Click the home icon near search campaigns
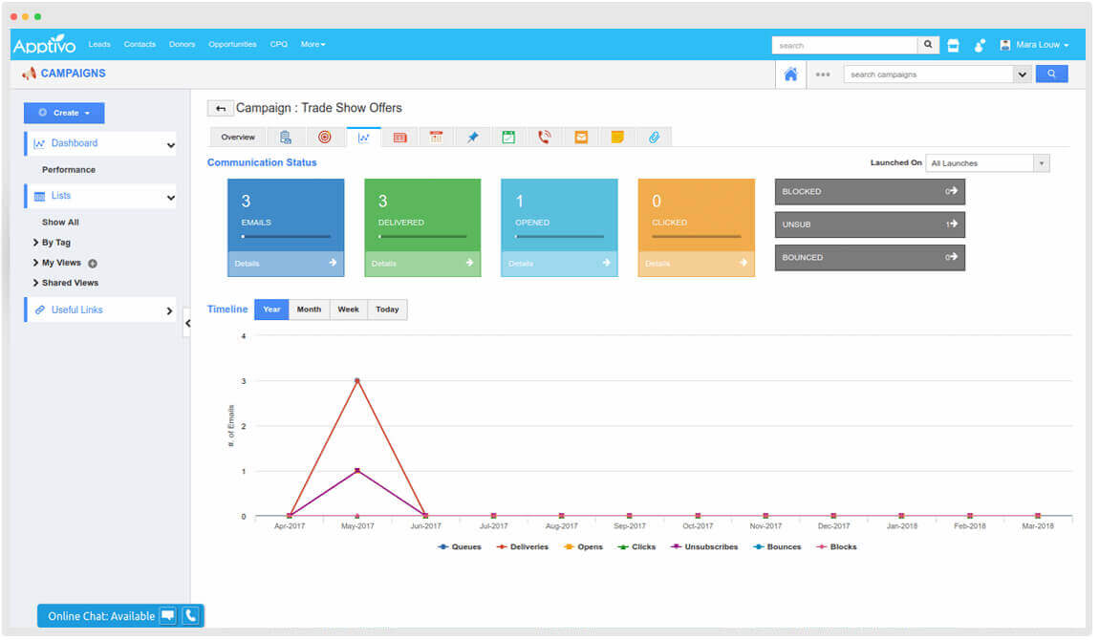Viewport: 1099px width, 640px height. (x=790, y=74)
